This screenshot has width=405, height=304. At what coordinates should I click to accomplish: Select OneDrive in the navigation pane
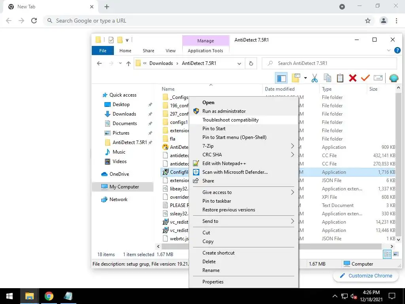tap(119, 174)
